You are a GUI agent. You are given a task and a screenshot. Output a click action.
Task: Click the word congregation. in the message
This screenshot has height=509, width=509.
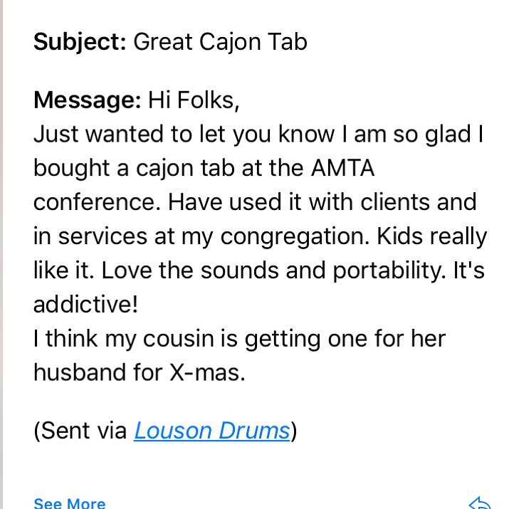(295, 237)
